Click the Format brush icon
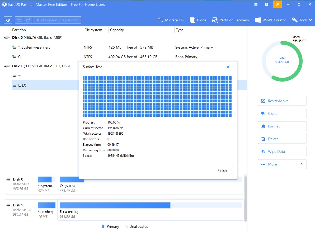 click(x=263, y=126)
